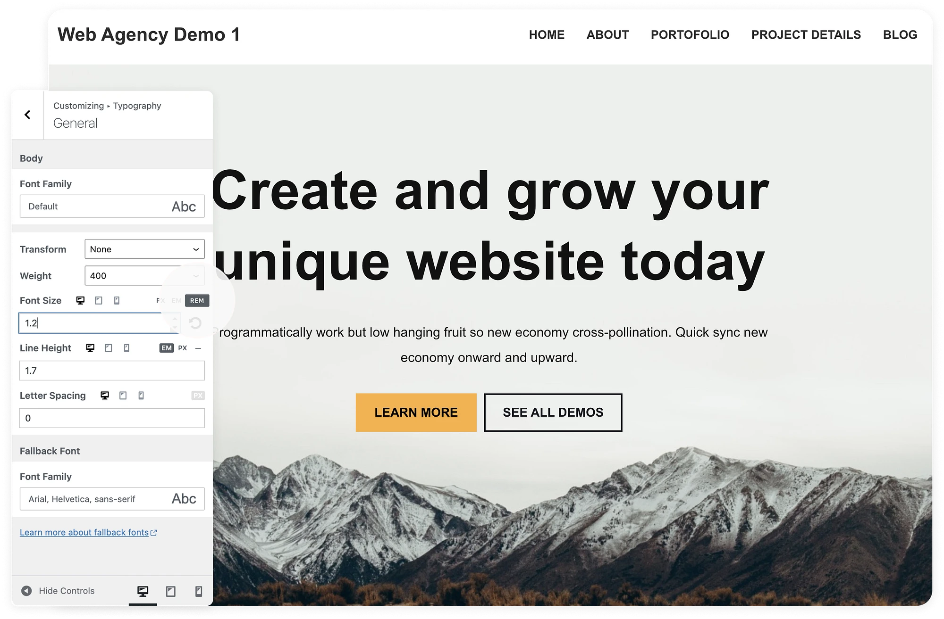Click the LEARN MORE button
The image size is (944, 619).
pyautogui.click(x=416, y=413)
